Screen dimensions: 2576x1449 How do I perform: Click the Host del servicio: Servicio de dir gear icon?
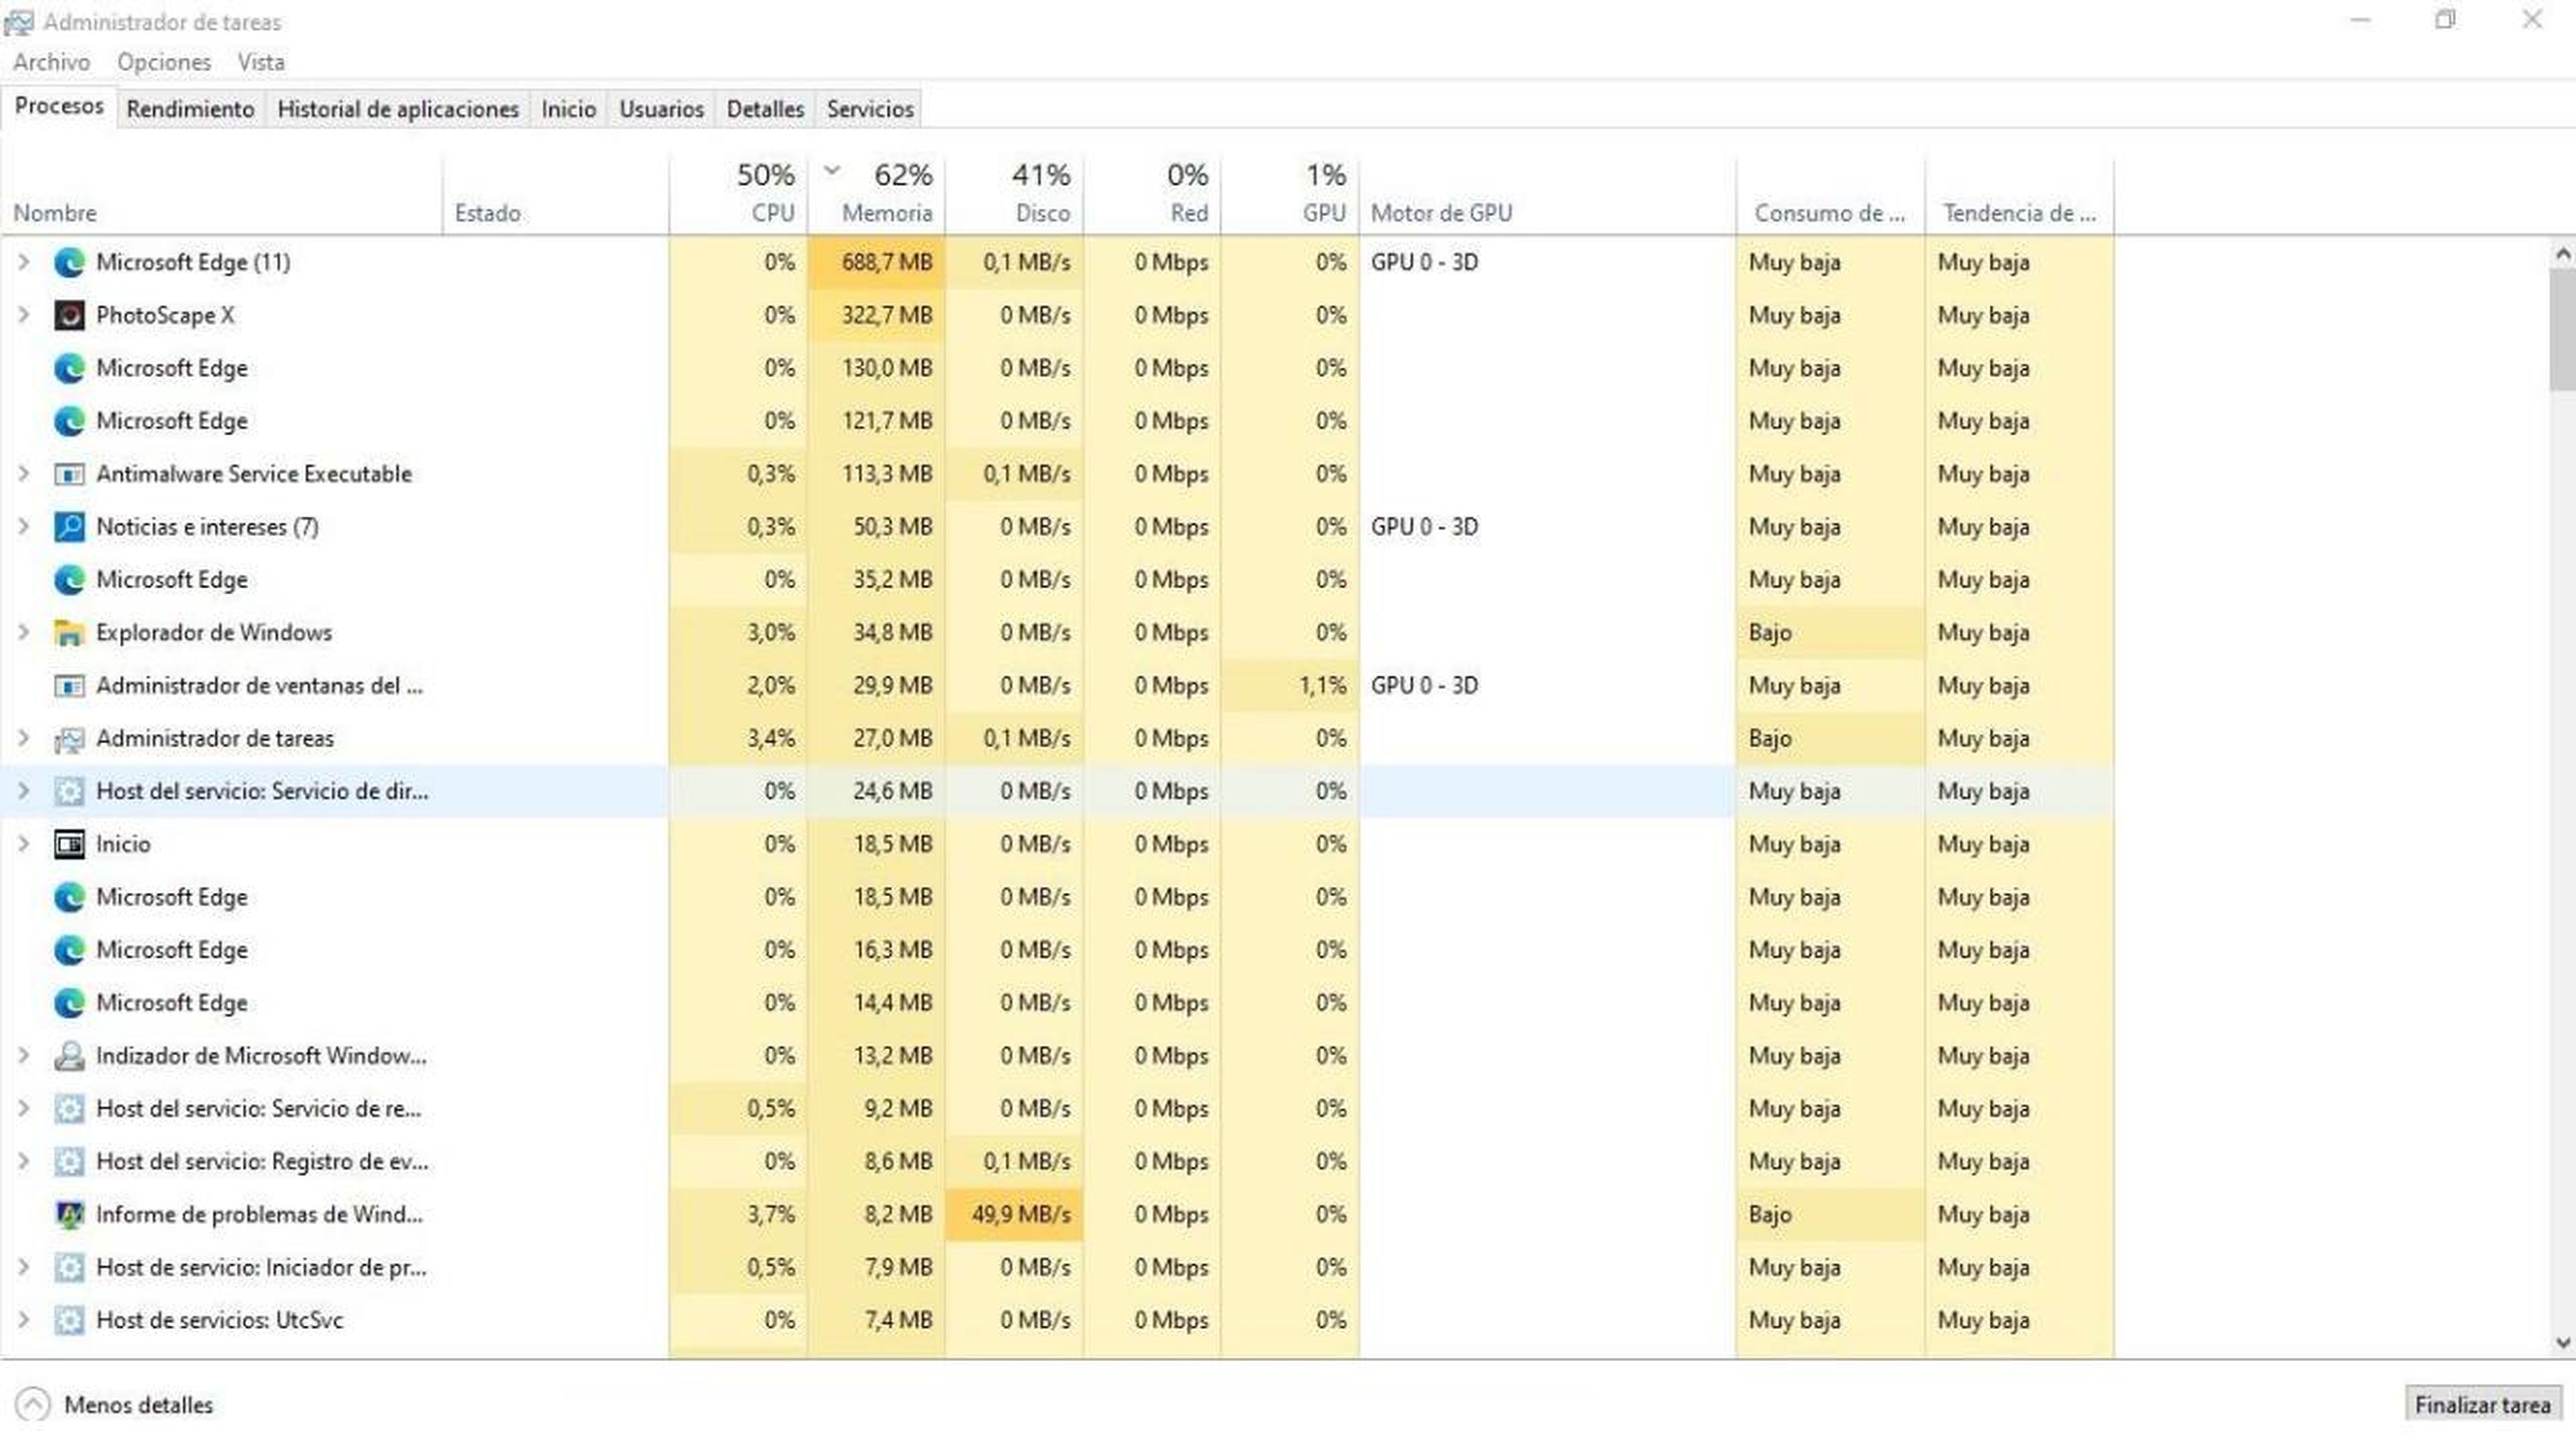pos(69,792)
